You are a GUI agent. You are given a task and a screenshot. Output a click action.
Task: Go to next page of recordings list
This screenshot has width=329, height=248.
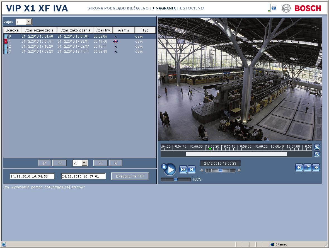(100, 163)
